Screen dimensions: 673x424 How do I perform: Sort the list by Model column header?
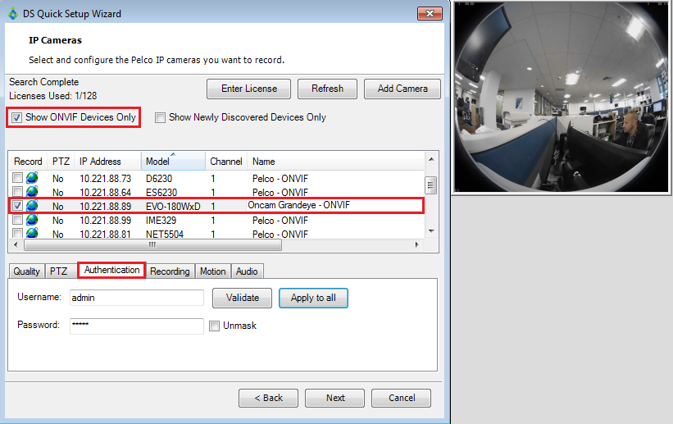coord(172,162)
